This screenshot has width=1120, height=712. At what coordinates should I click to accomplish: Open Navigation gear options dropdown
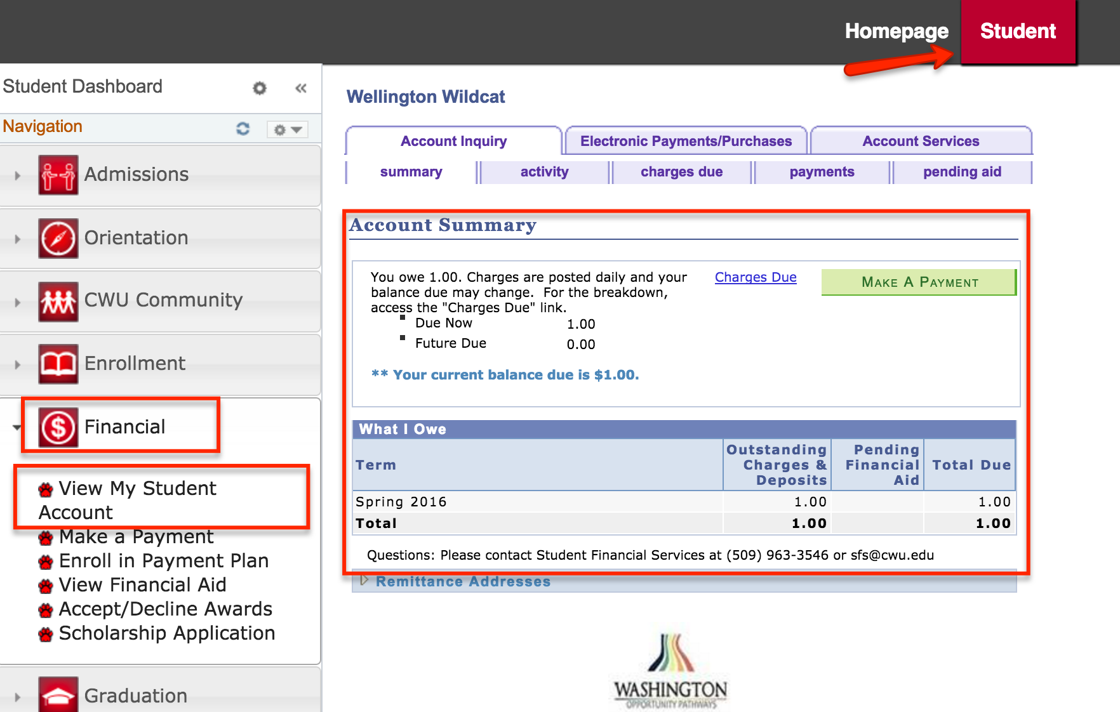pos(287,129)
